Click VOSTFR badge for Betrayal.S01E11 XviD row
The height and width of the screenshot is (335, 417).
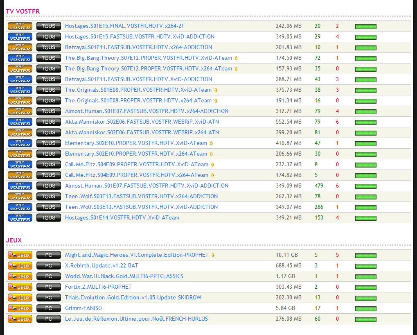(20, 79)
